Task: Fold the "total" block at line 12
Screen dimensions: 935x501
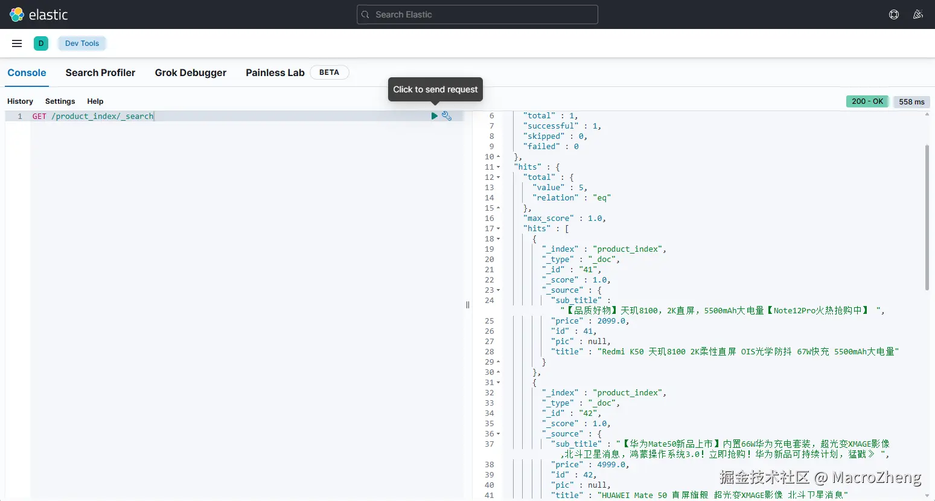Action: click(499, 177)
